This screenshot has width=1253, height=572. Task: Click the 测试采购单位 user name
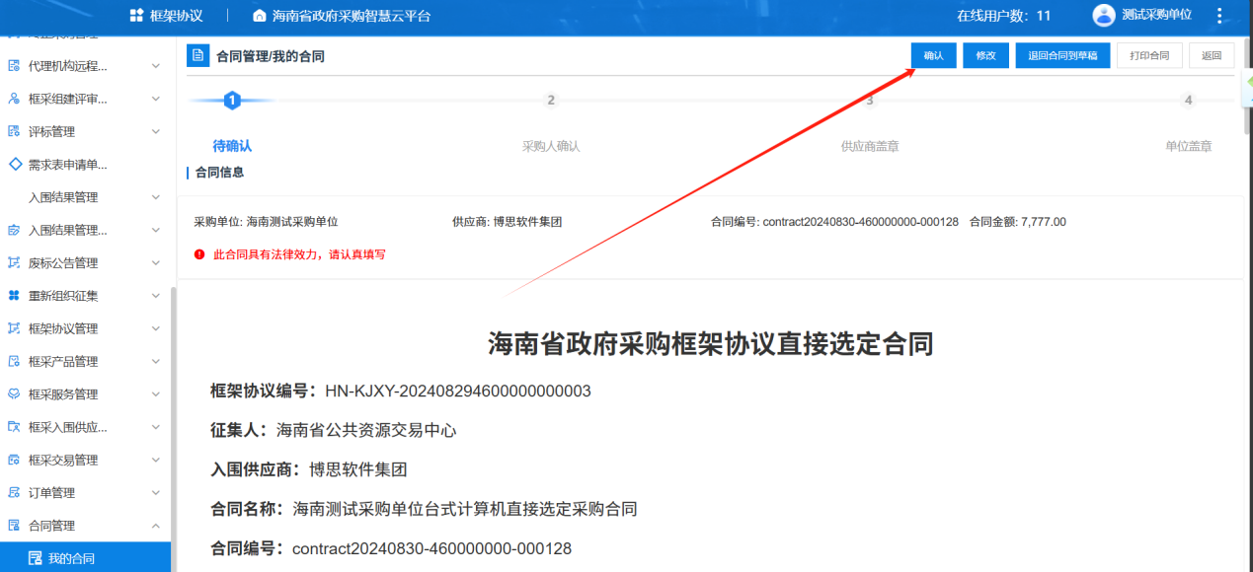(1156, 16)
